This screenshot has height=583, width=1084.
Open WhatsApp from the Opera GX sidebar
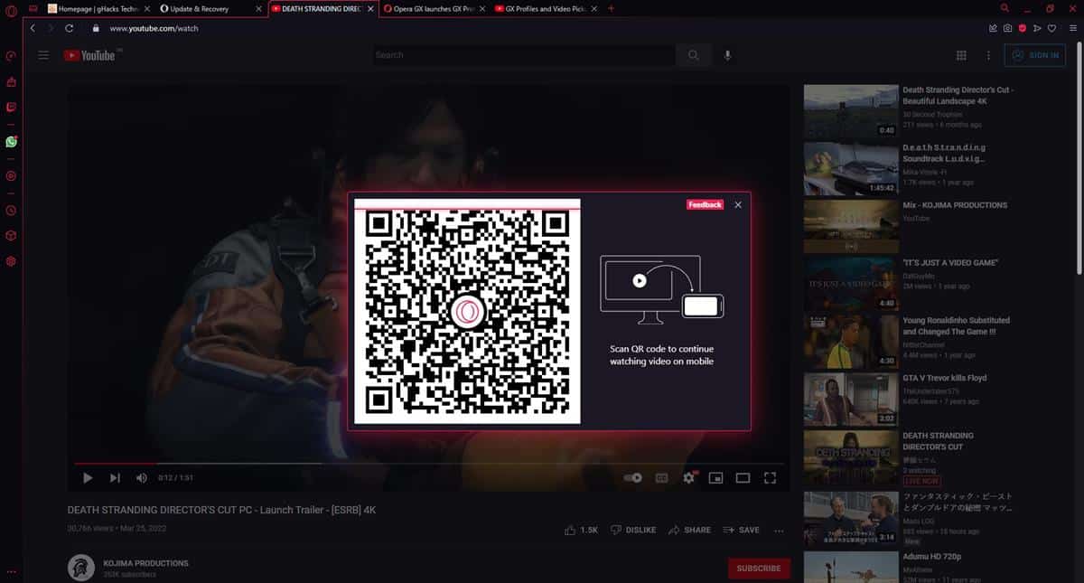10,141
